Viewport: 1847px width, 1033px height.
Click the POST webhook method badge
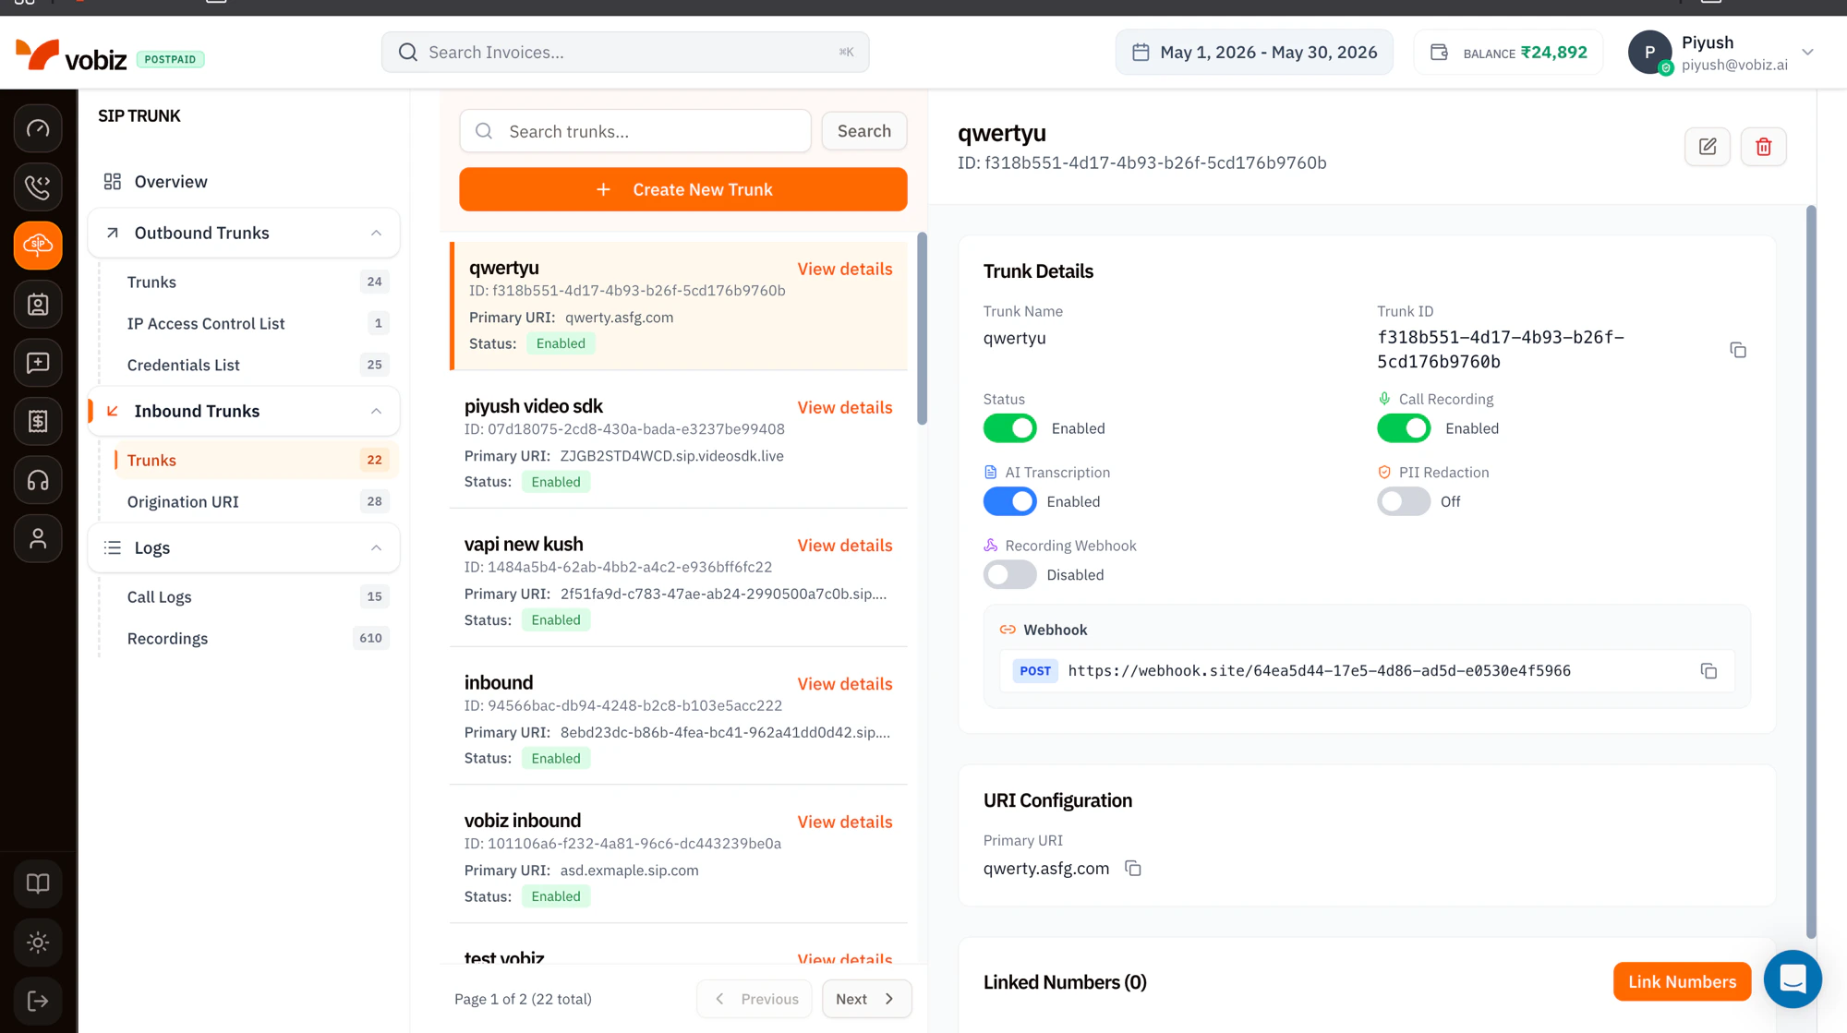point(1034,671)
